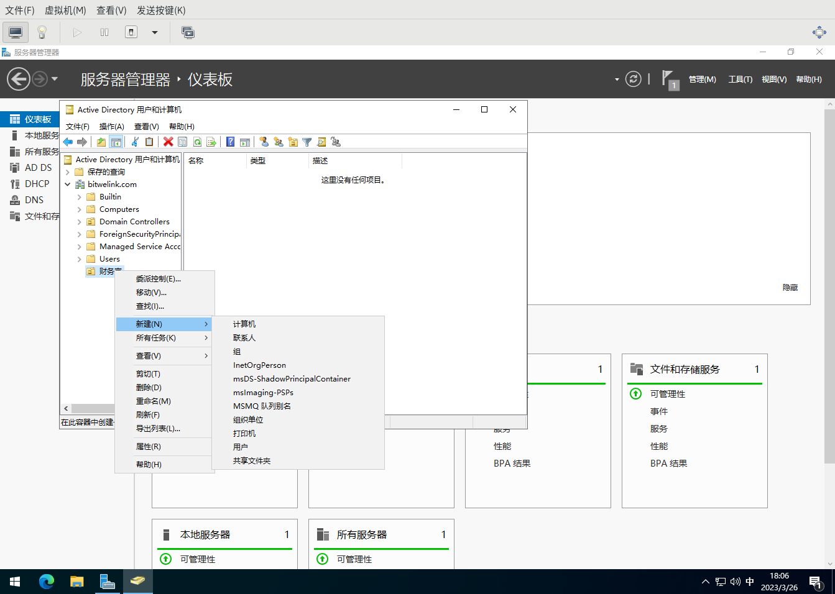The image size is (835, 594).
Task: Click the add to group toolbar icon
Action: pyautogui.click(x=336, y=142)
